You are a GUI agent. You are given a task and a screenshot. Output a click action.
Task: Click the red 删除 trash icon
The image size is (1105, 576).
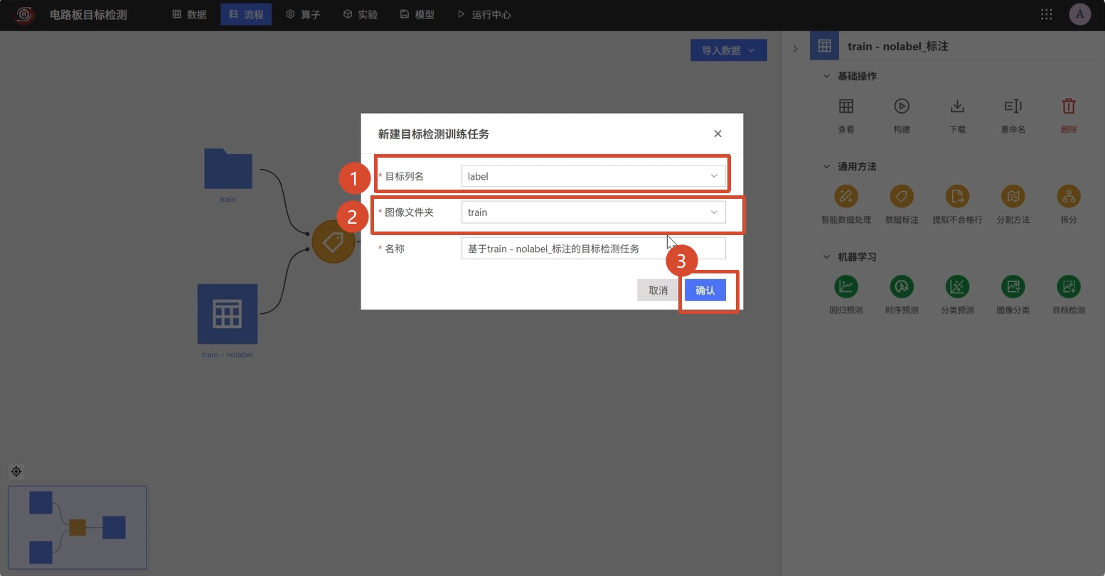[1068, 107]
